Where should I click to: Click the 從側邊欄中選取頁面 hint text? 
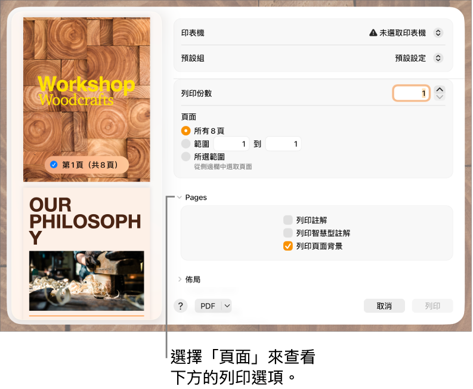coord(223,166)
